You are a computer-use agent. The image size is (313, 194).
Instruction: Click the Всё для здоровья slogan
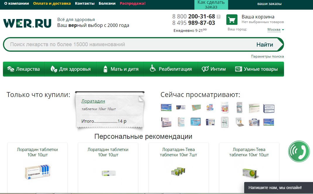click(76, 20)
